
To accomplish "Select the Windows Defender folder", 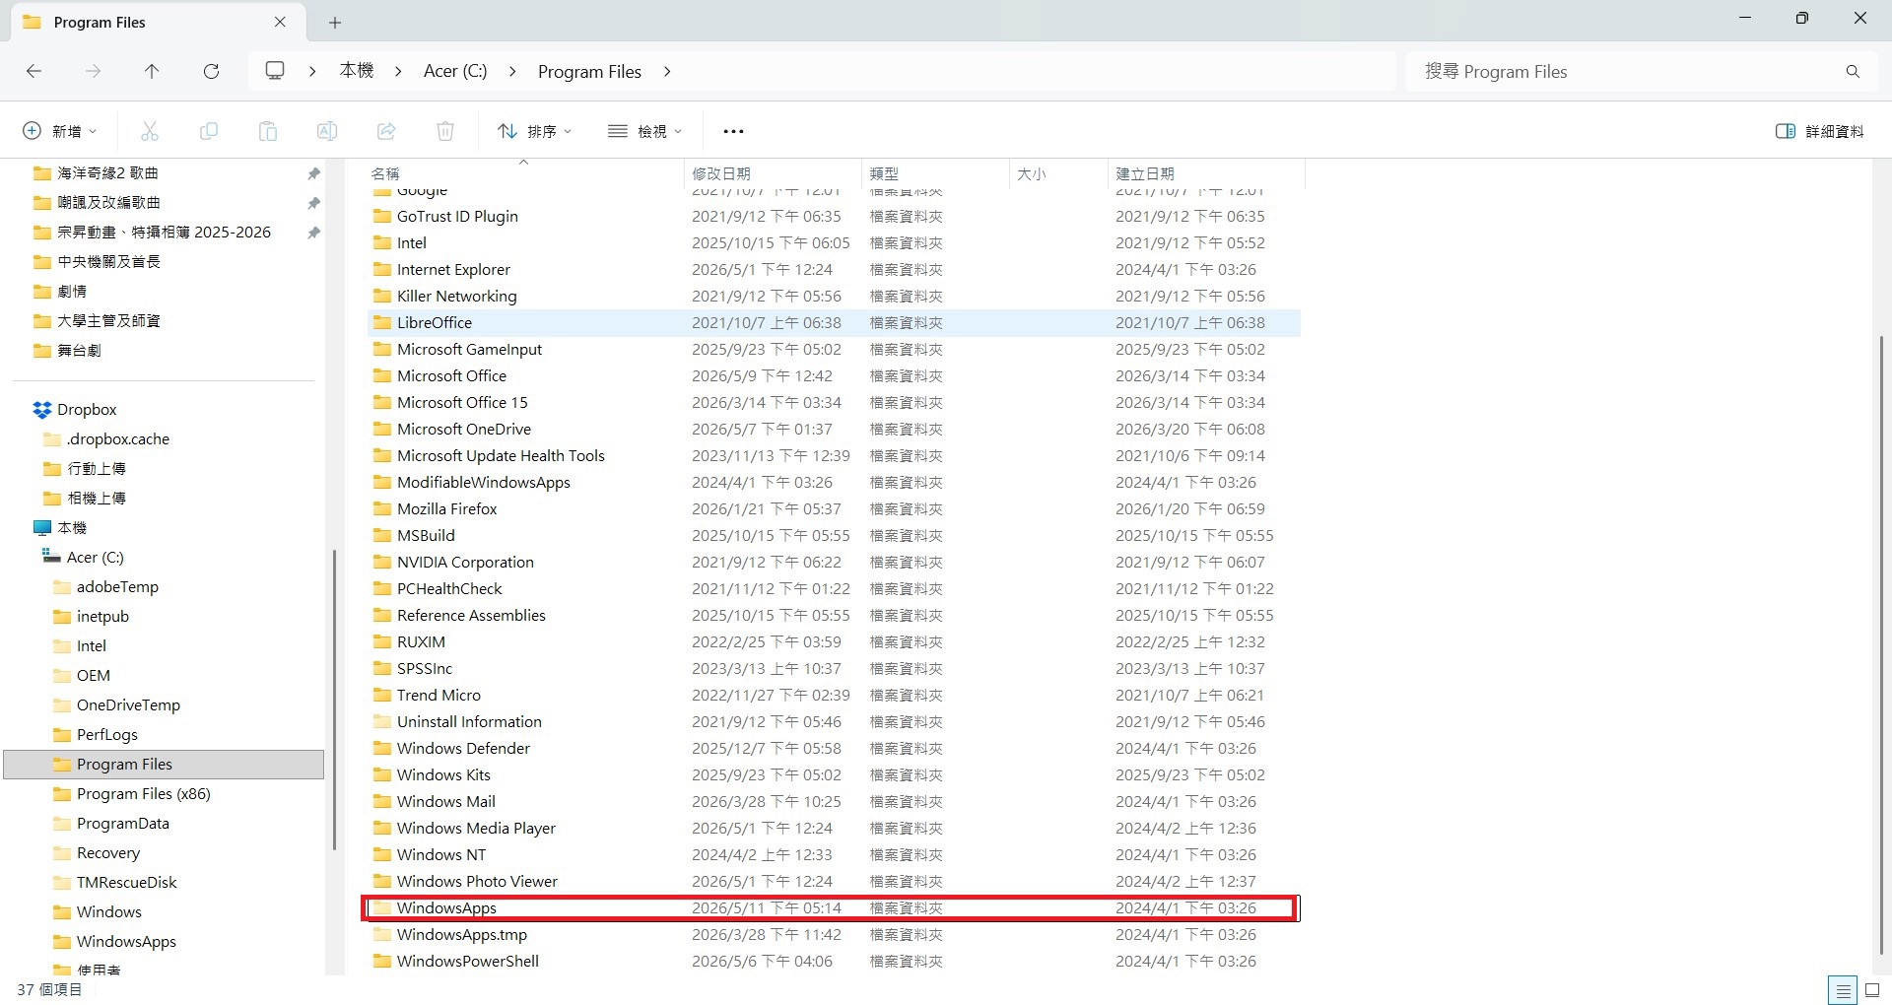I will coord(834,749).
